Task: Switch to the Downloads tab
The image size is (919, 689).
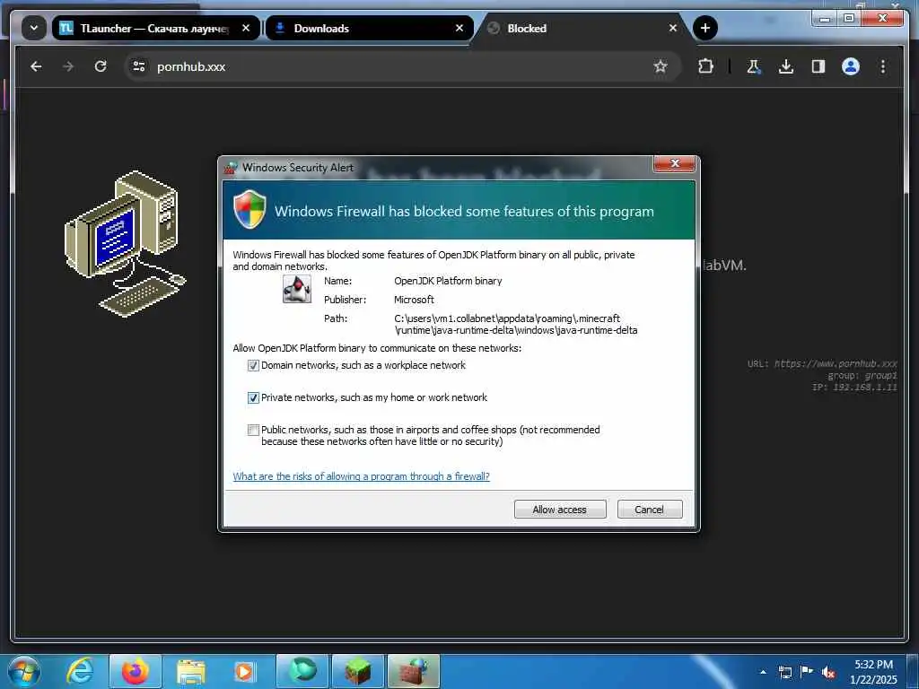Action: 369,28
